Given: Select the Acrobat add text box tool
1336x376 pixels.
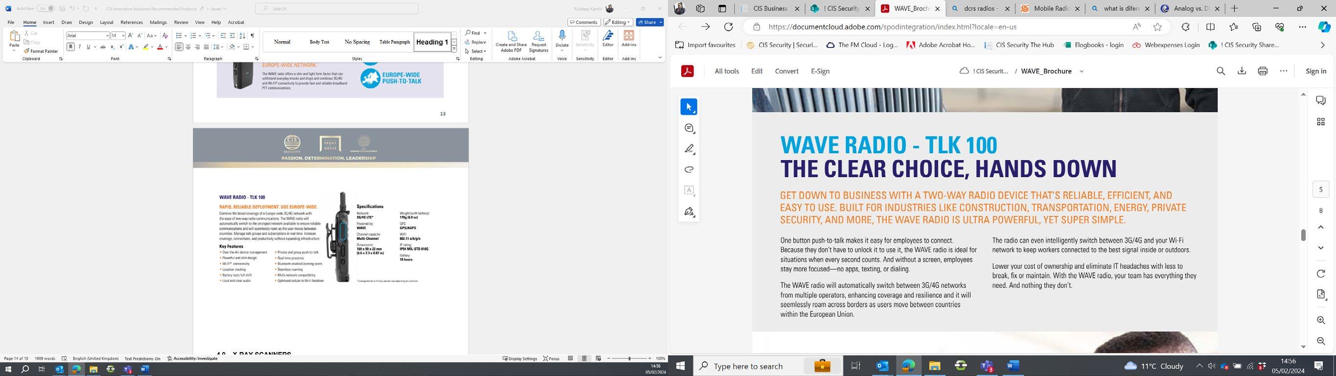Looking at the screenshot, I should pos(689,190).
